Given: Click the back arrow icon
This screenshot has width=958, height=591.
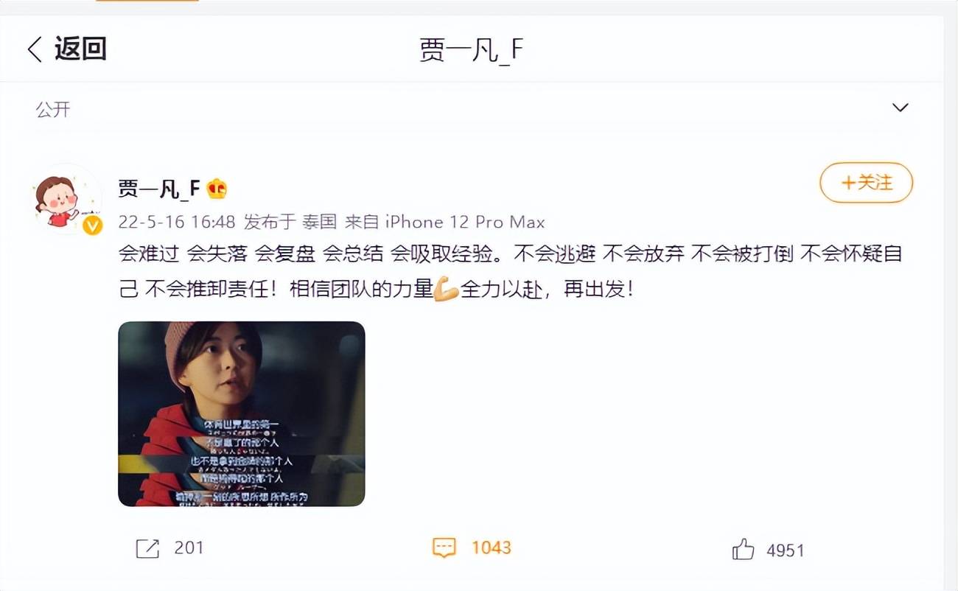Looking at the screenshot, I should click(x=34, y=49).
